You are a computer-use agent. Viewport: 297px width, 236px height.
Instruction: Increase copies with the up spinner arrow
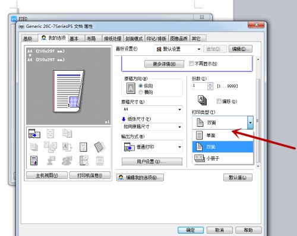pos(210,84)
